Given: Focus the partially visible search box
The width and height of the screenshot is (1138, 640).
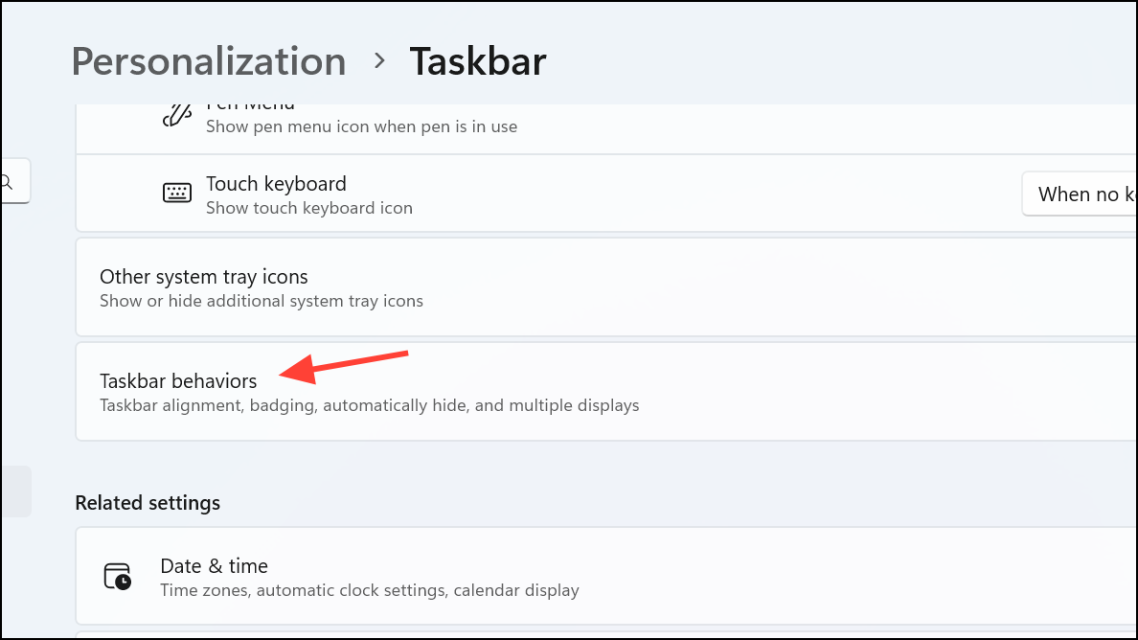Looking at the screenshot, I should (x=15, y=181).
